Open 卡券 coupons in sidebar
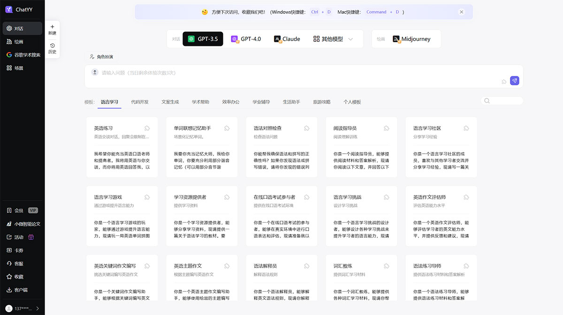This screenshot has width=563, height=315. pyautogui.click(x=19, y=250)
